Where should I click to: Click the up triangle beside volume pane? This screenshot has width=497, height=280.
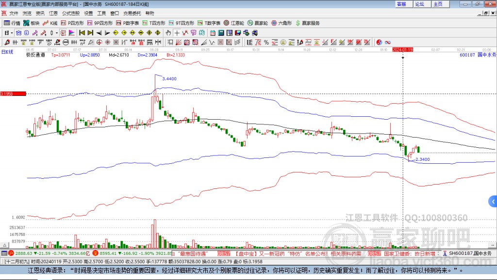point(4,245)
